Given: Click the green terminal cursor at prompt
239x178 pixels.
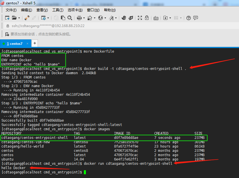Looking at the screenshot, I should [85, 172].
